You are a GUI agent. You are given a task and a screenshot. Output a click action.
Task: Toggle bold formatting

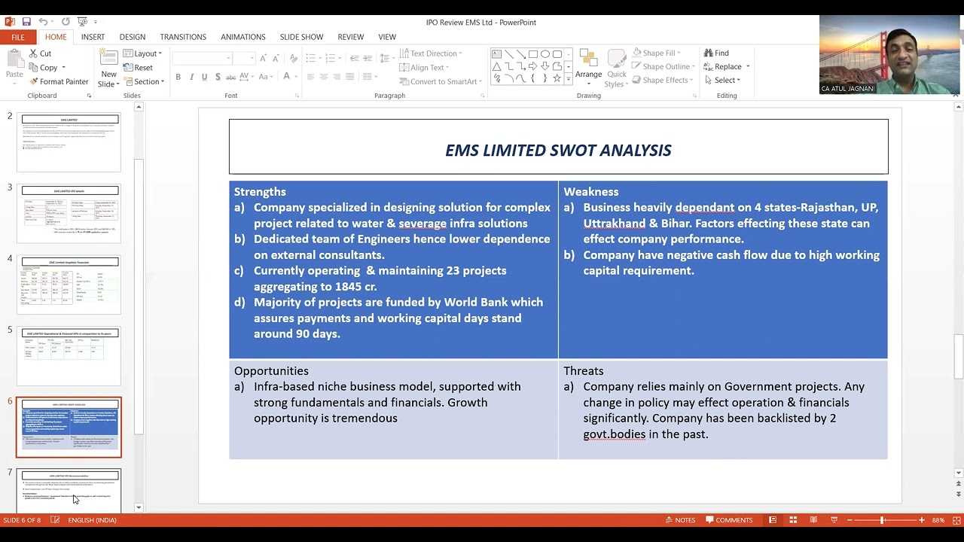pyautogui.click(x=178, y=77)
